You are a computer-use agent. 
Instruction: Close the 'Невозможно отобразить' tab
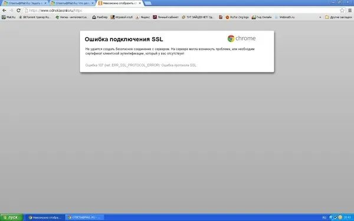140,4
